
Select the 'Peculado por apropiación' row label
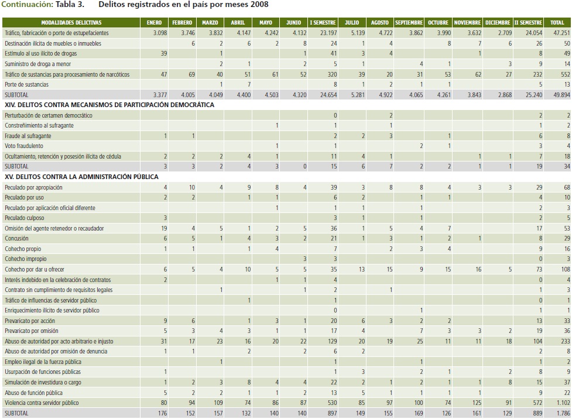33,187
